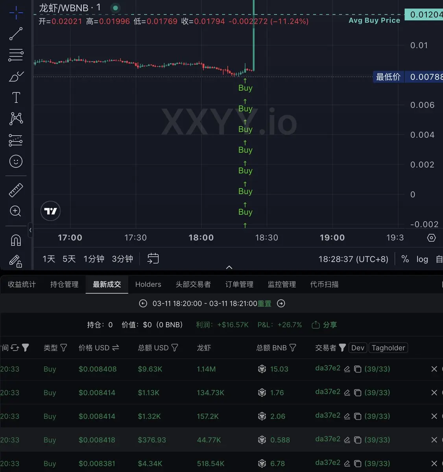Go to next time range arrow
The width and height of the screenshot is (443, 472).
pos(281,304)
